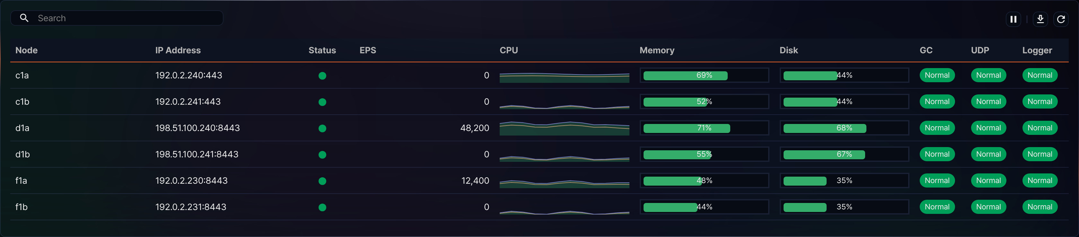Click the green status dot for f1b
Viewport: 1079px width, 237px height.
[x=322, y=207]
